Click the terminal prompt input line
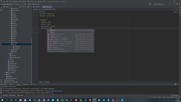181x102 pixels. pos(90,93)
